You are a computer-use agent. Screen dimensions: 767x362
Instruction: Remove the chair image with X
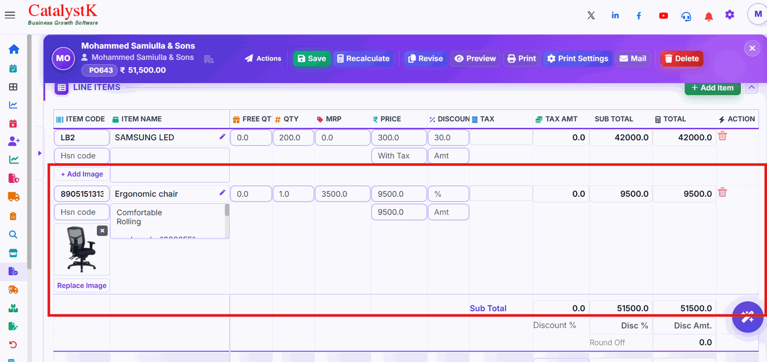102,231
